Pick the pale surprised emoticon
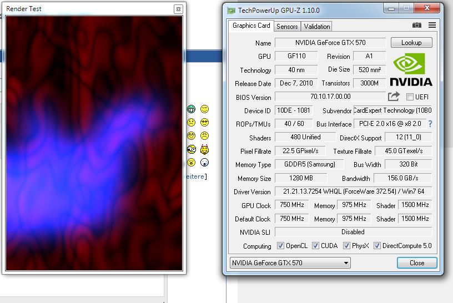This screenshot has width=453, height=303. (204, 163)
